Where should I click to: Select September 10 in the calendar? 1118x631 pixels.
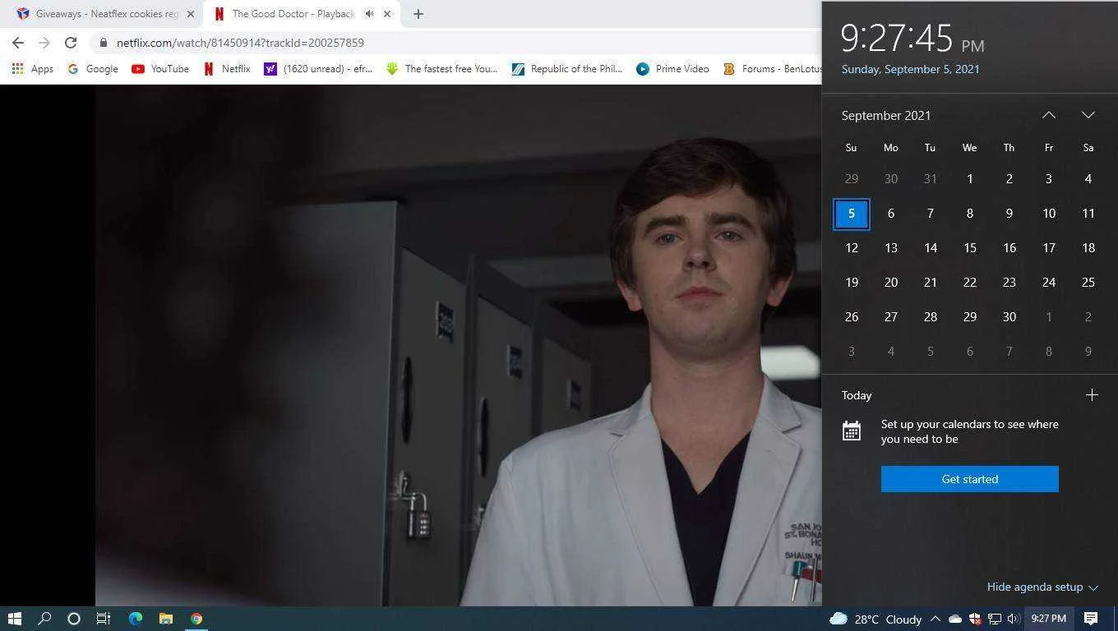(1048, 214)
